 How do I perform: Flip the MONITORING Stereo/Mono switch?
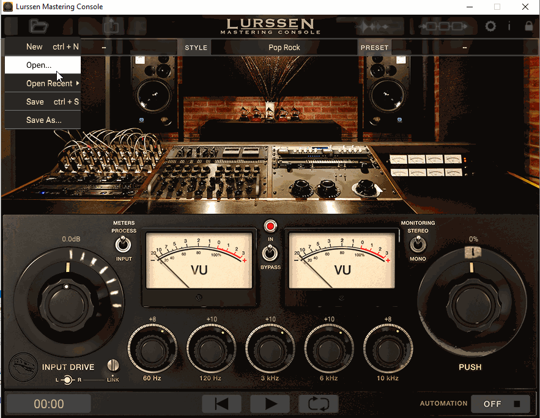point(418,244)
